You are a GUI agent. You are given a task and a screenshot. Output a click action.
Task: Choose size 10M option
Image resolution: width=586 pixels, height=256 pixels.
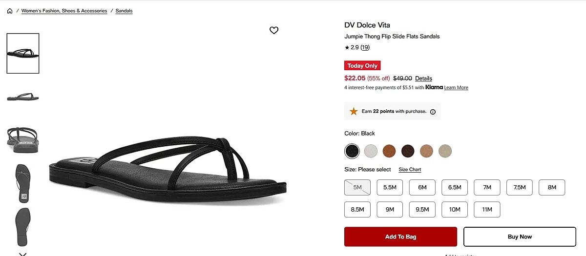click(x=455, y=209)
